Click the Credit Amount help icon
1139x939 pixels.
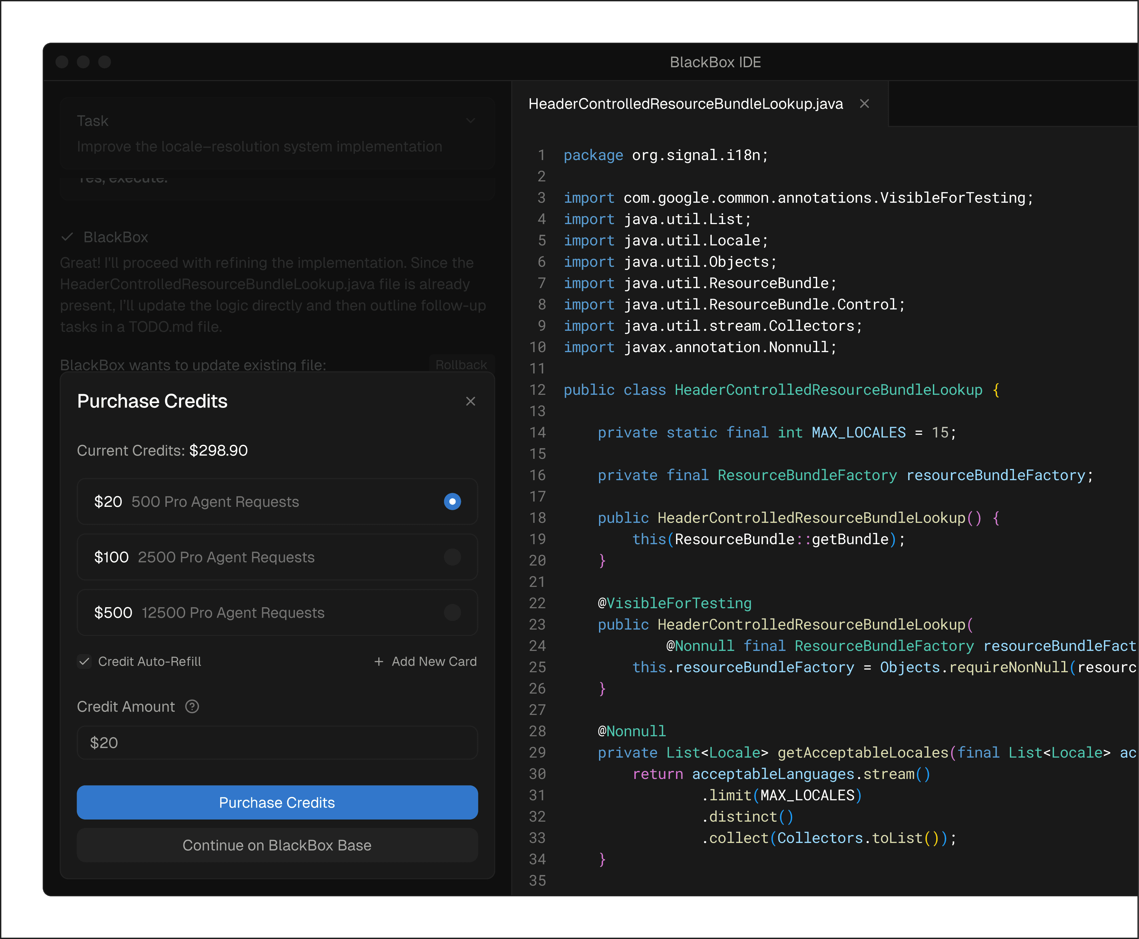pos(192,706)
